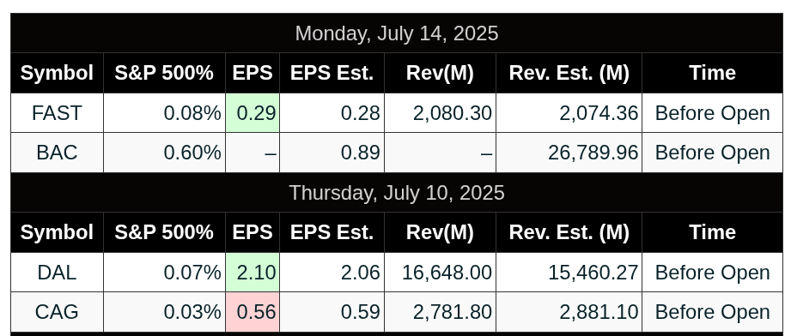Select the 26,789.96 revenue estimate cell
Viewport: 785px width, 336px height.
pos(569,153)
